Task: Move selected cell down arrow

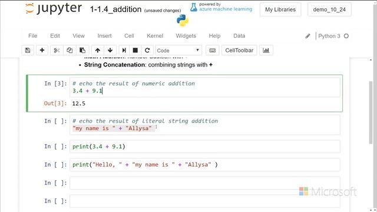Action: [x=110, y=50]
